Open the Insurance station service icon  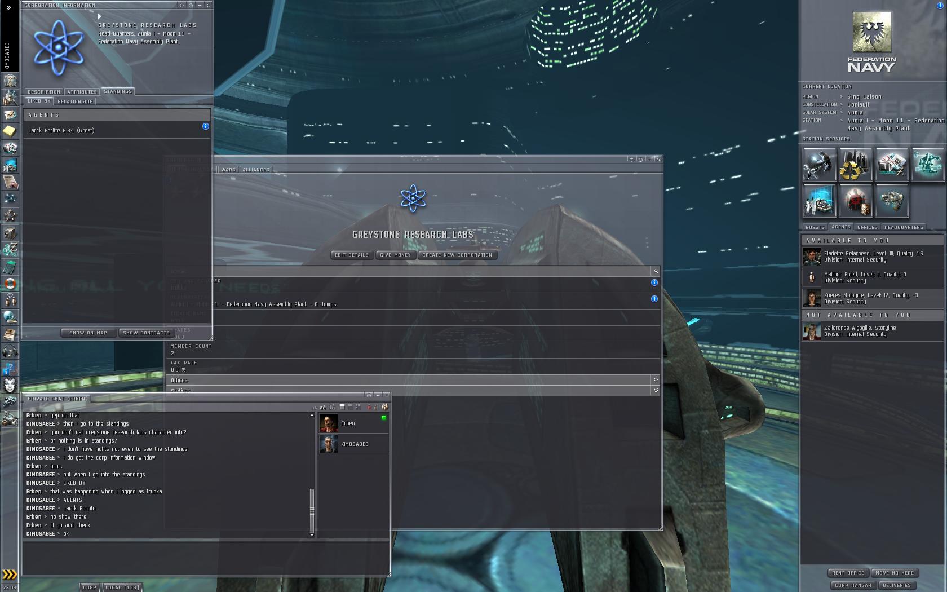[x=891, y=200]
